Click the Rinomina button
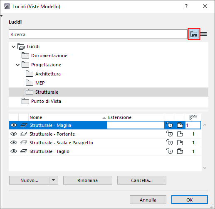 coord(88,180)
